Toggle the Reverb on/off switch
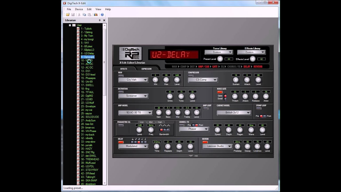341x192 pixels. pyautogui.click(x=205, y=142)
